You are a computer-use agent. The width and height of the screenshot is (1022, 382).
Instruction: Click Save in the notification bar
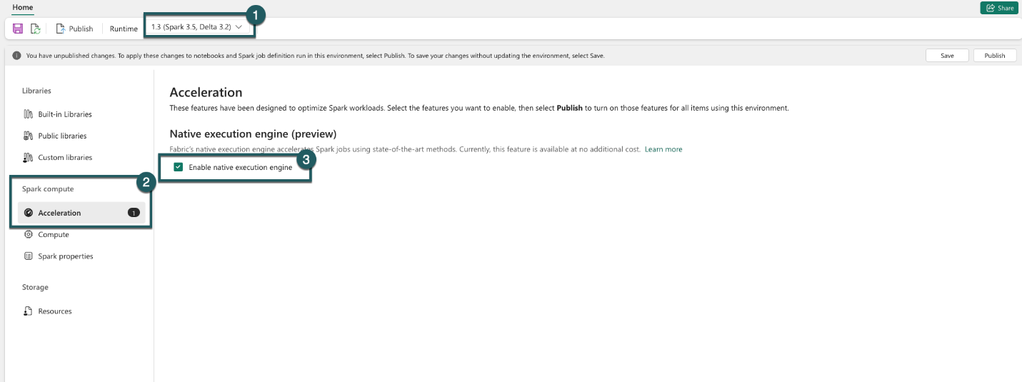pyautogui.click(x=947, y=56)
